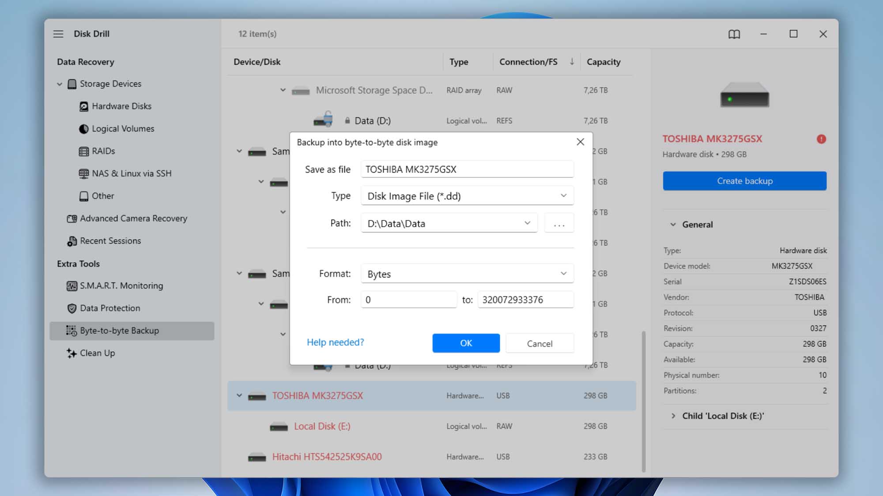Open the Format dropdown showing Bytes

pyautogui.click(x=467, y=274)
